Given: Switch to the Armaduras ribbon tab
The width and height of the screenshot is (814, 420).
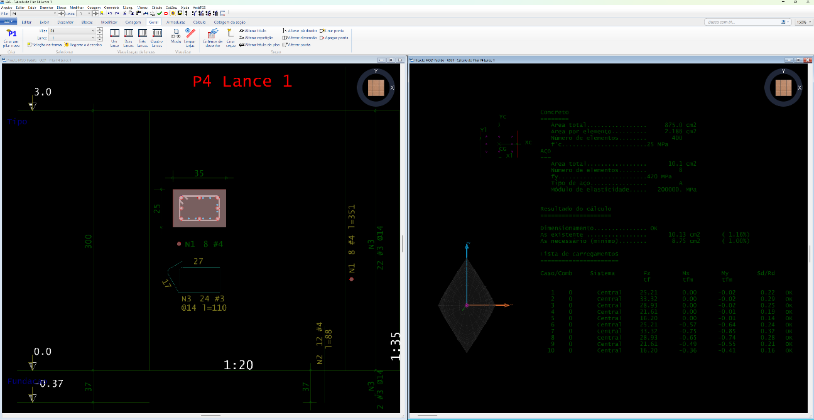Looking at the screenshot, I should (176, 22).
